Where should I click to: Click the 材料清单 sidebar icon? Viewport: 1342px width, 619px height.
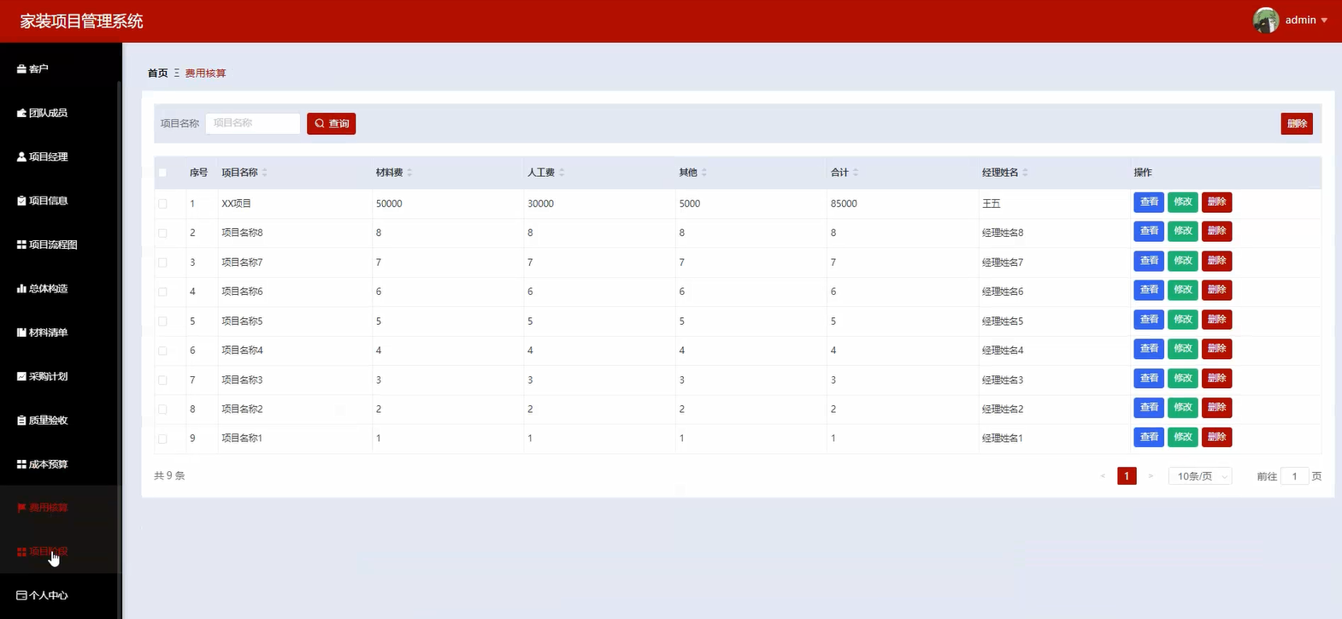(21, 333)
